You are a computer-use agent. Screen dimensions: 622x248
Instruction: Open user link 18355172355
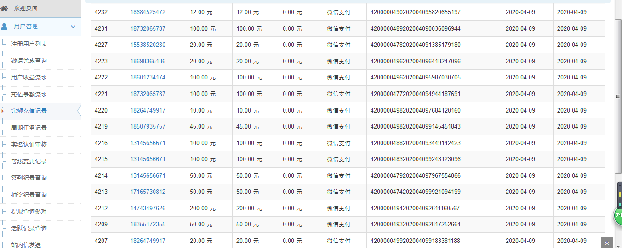point(148,225)
